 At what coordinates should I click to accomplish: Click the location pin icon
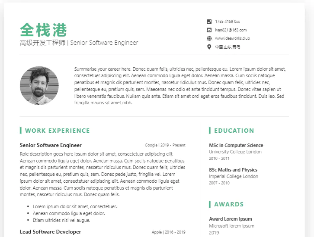(209, 47)
